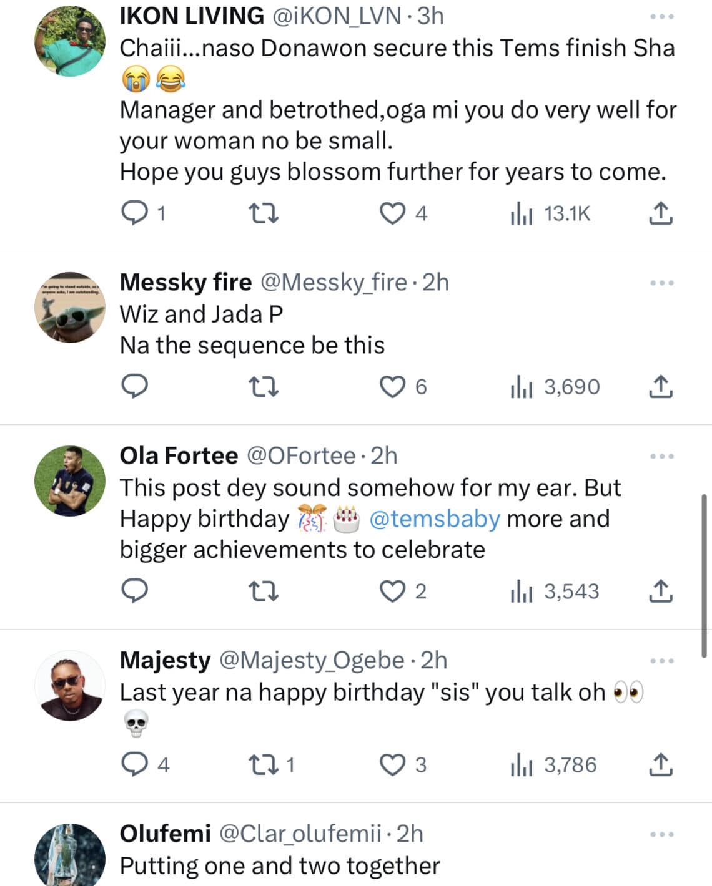Open more options for Messky fire tweet
Image resolution: width=712 pixels, height=886 pixels.
pyautogui.click(x=661, y=283)
